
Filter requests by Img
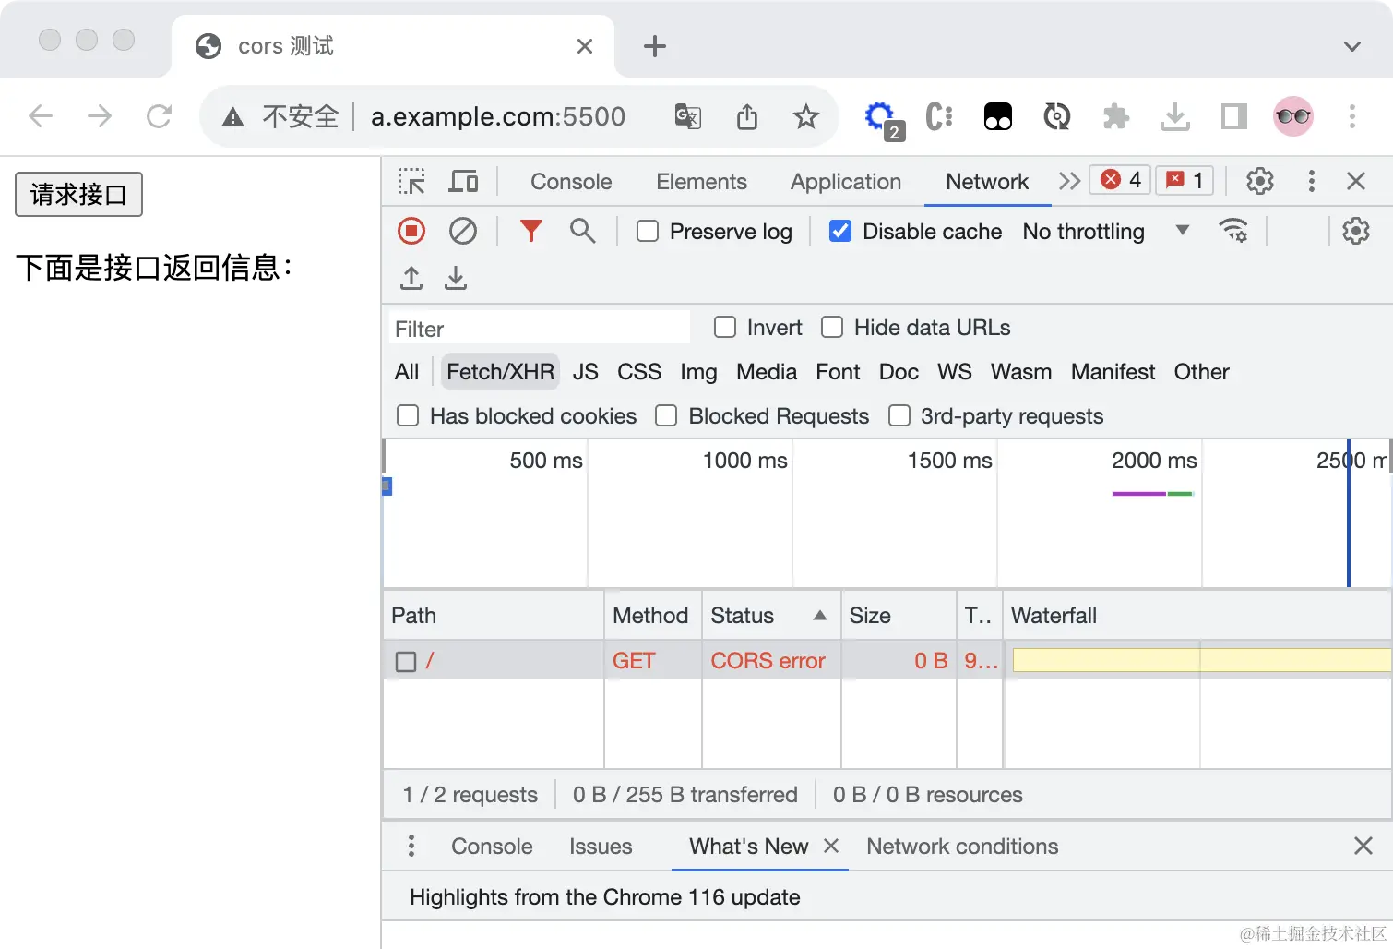(x=698, y=371)
